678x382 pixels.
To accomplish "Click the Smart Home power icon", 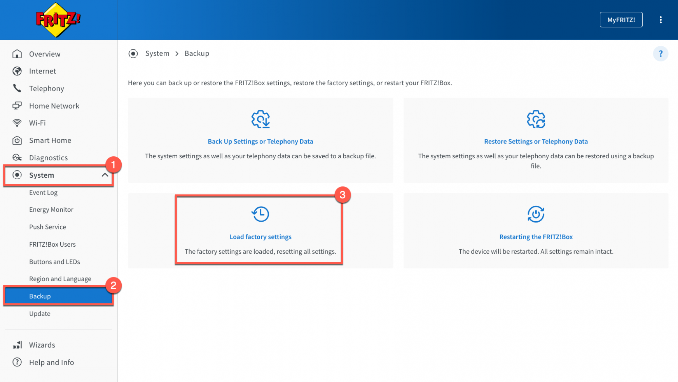I will pos(17,140).
